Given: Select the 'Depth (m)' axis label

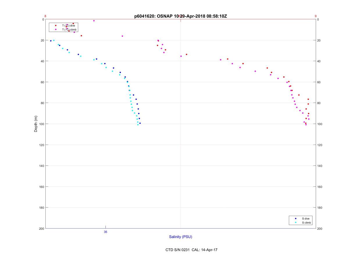Looking at the screenshot, I should 36,124.
